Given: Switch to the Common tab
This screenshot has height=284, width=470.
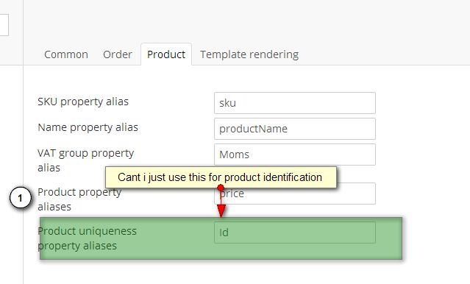Looking at the screenshot, I should pos(66,54).
